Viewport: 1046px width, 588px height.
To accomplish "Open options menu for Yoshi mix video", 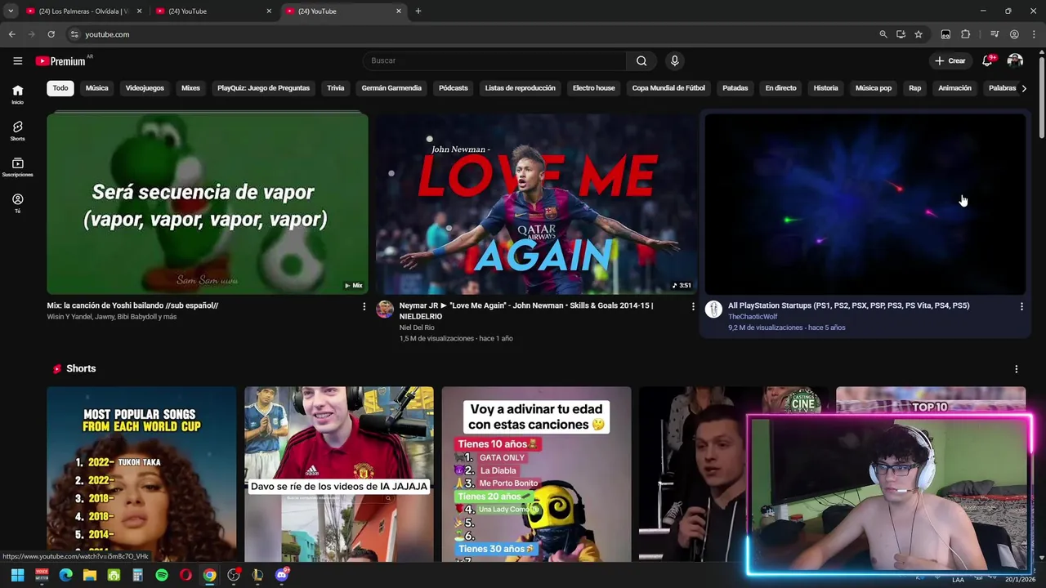I will click(364, 306).
